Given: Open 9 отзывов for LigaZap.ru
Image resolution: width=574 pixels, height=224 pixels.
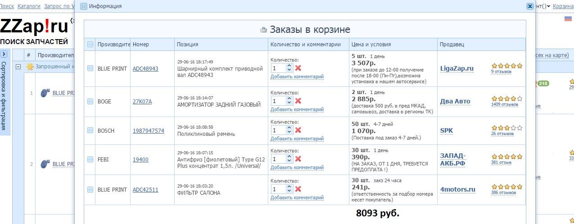Looking at the screenshot, I should tap(501, 72).
